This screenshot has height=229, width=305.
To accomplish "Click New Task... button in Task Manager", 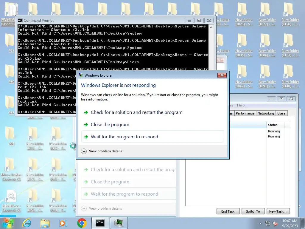I will (278, 211).
